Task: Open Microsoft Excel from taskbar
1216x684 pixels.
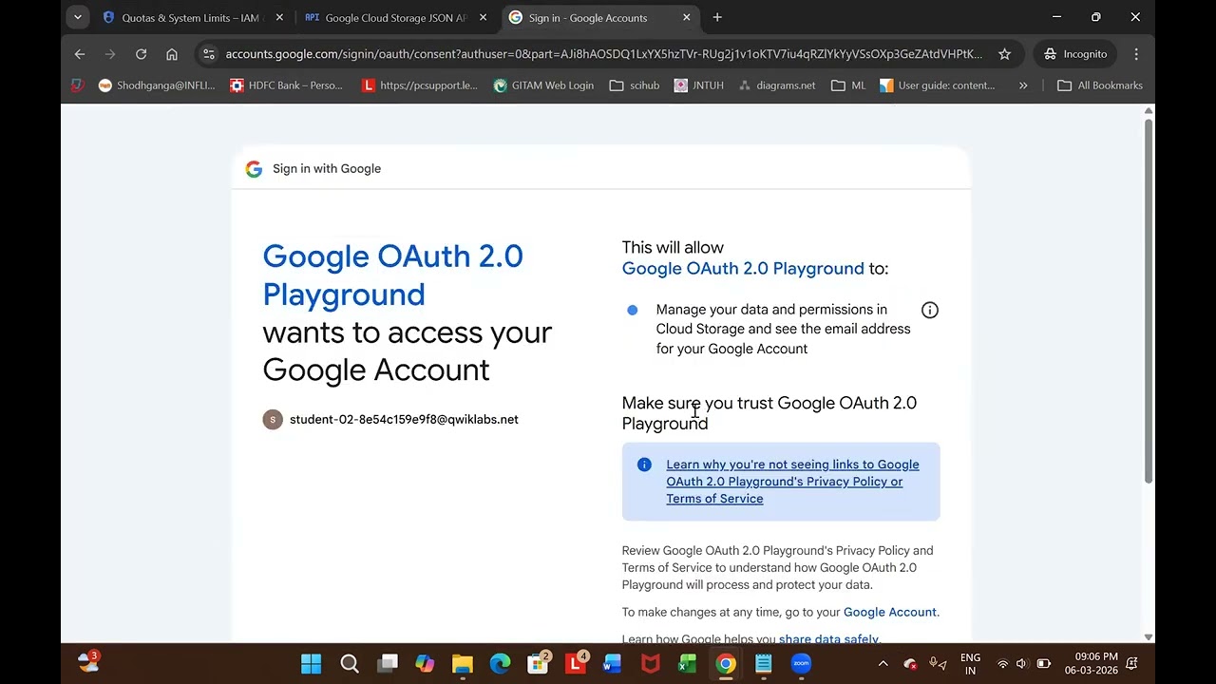Action: tap(688, 664)
